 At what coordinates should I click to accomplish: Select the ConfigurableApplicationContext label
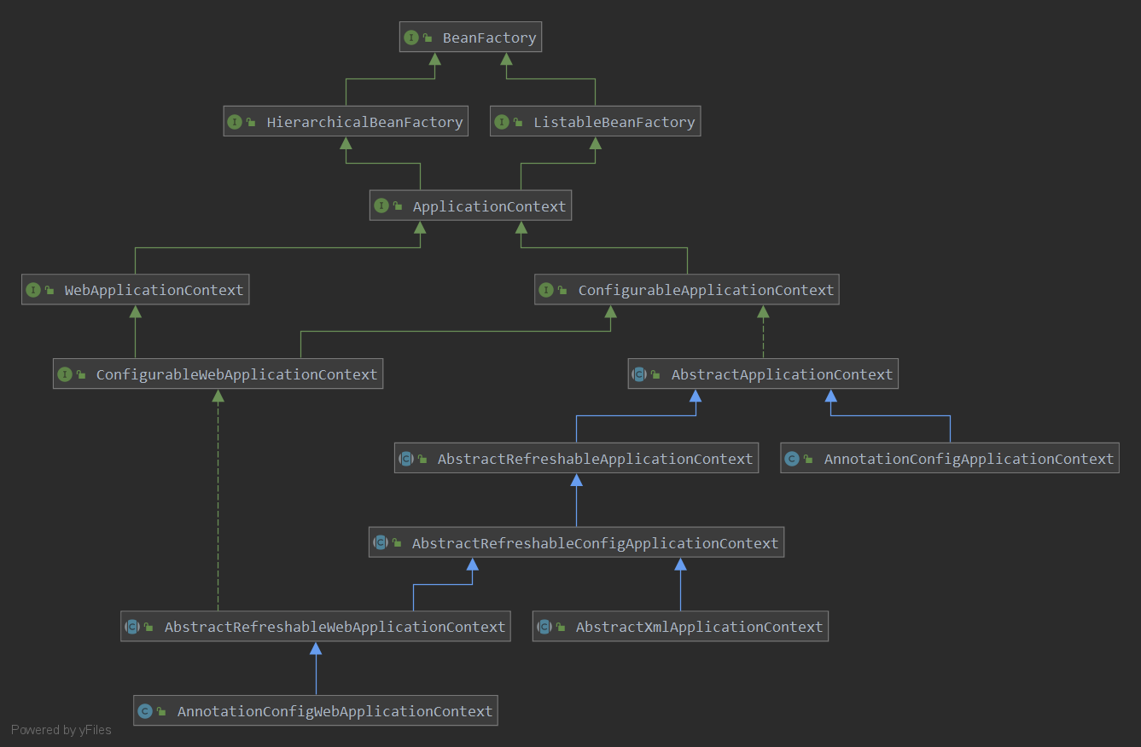pos(706,291)
